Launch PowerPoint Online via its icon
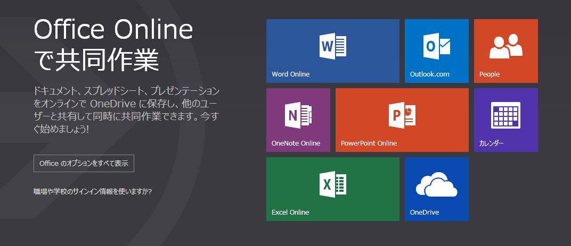The image size is (571, 246). (402, 115)
